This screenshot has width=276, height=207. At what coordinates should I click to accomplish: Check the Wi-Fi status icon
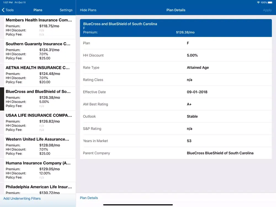click(258, 2)
